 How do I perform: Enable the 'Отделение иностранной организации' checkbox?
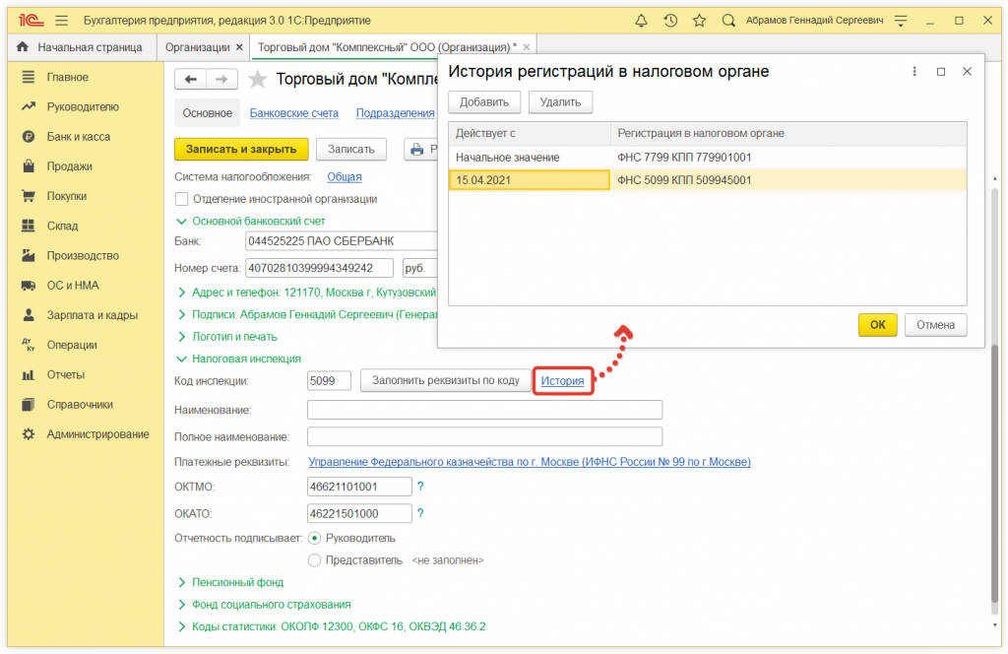point(181,199)
